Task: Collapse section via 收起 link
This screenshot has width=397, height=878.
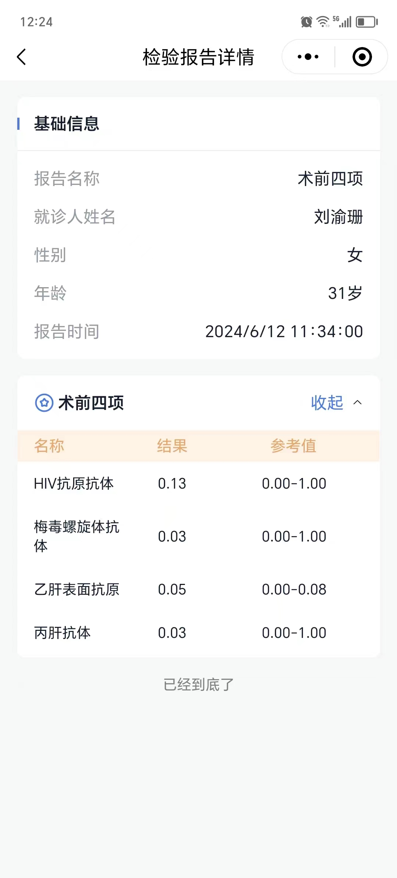Action: (327, 403)
